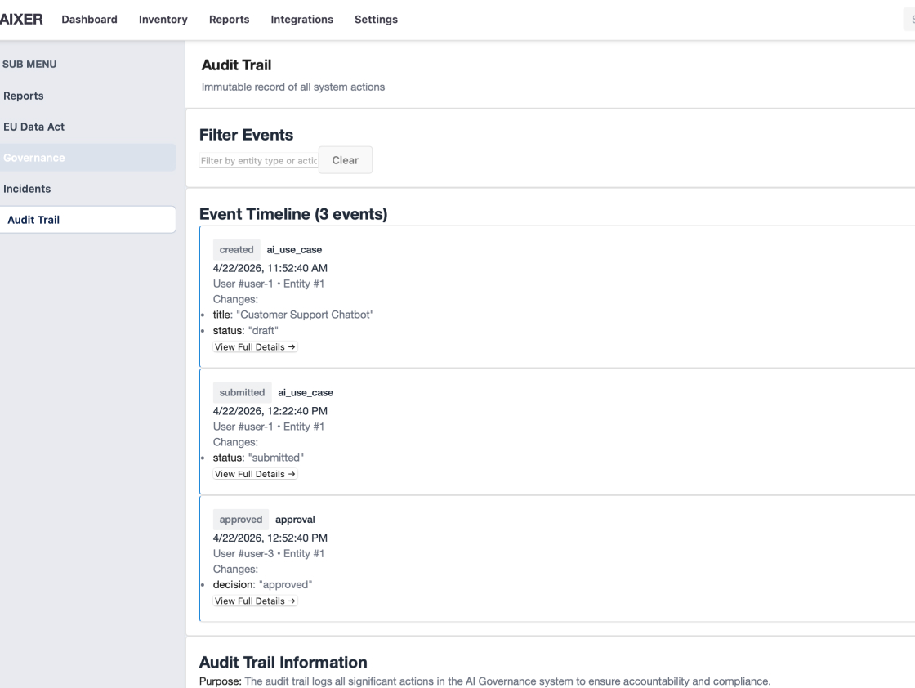The height and width of the screenshot is (688, 915).
Task: Open the Incidents section
Action: point(27,189)
